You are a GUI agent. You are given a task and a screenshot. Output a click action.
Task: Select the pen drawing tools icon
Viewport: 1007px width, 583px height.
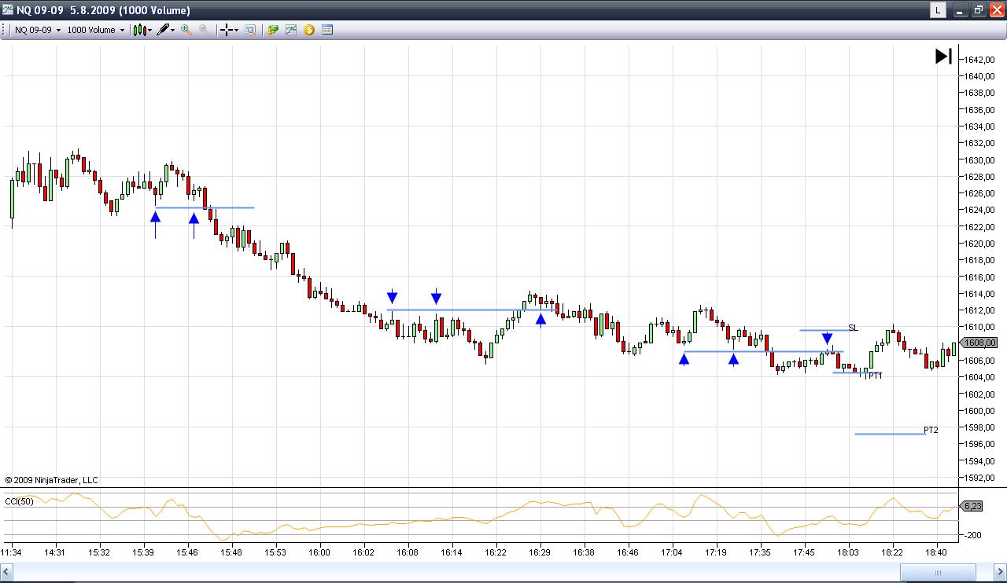tap(163, 30)
